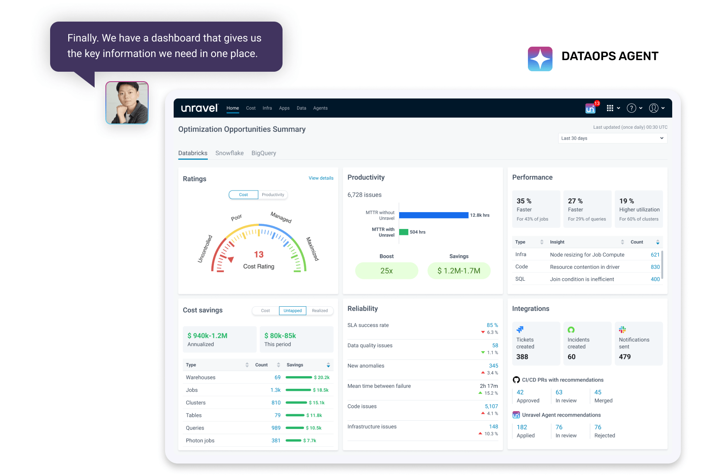718x476 pixels.
Task: Click the PagerDuty icon above Incidents created
Action: pyautogui.click(x=571, y=329)
